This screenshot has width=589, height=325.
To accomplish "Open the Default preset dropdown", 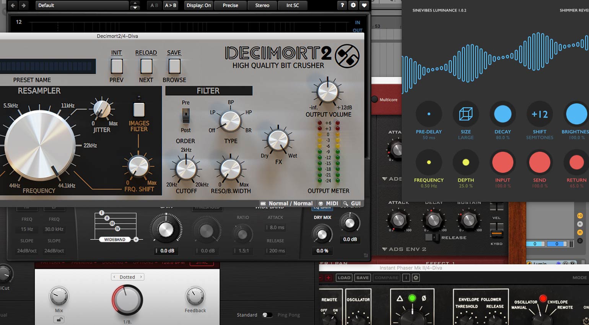I will pos(82,5).
